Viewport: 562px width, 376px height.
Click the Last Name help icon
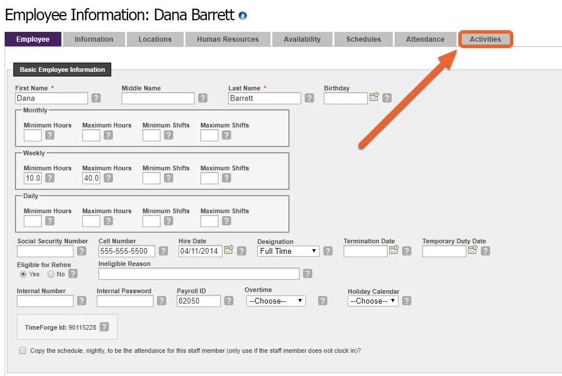309,98
